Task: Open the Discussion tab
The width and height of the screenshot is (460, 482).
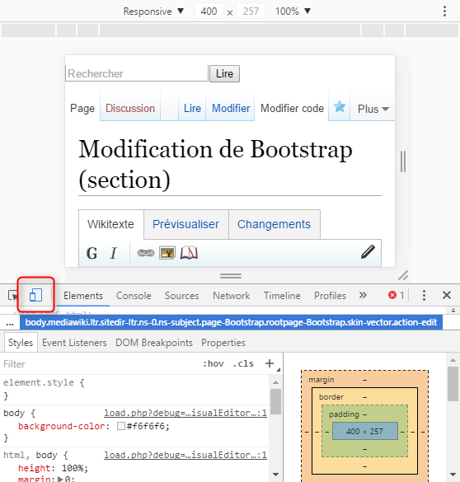Action: click(130, 108)
